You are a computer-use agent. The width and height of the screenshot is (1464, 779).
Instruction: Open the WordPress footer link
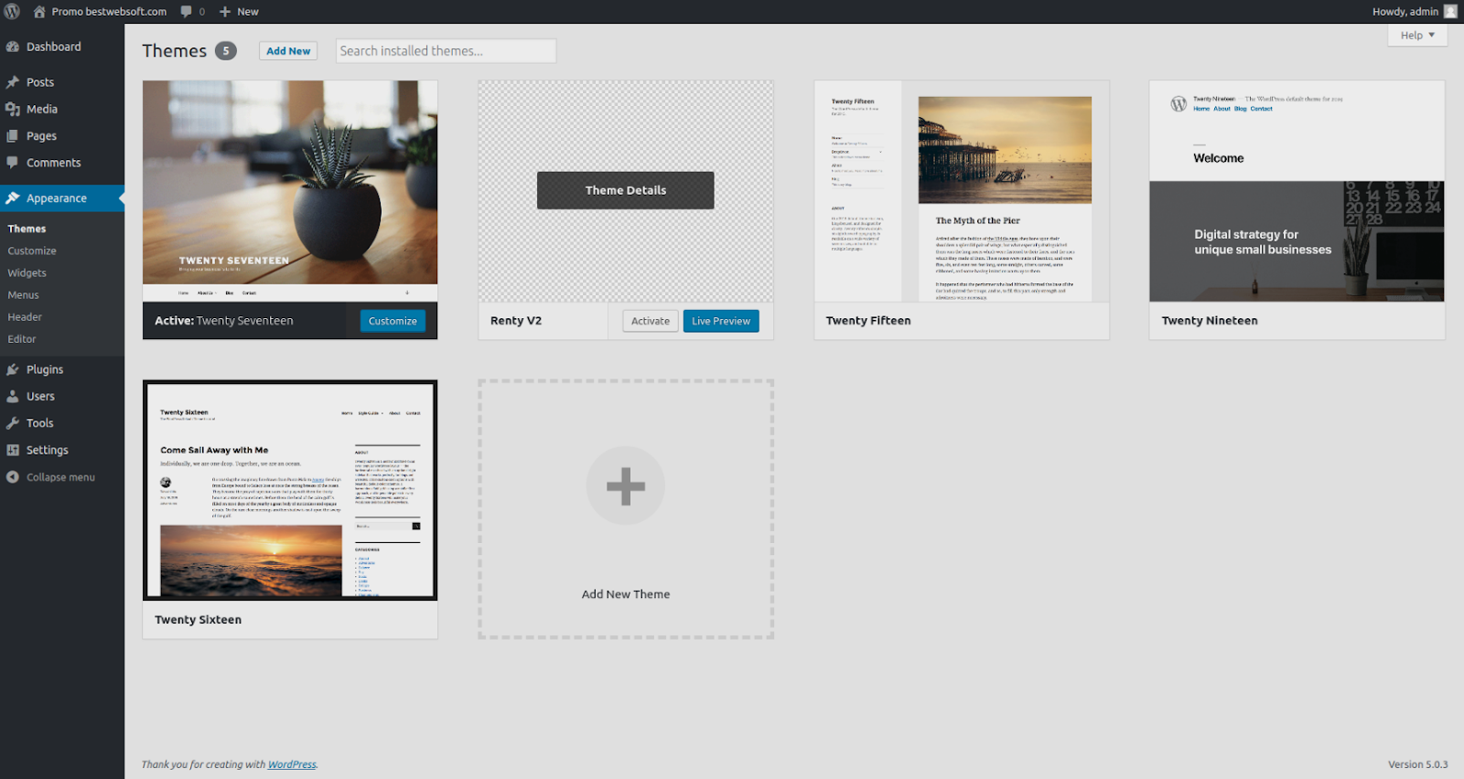(292, 764)
